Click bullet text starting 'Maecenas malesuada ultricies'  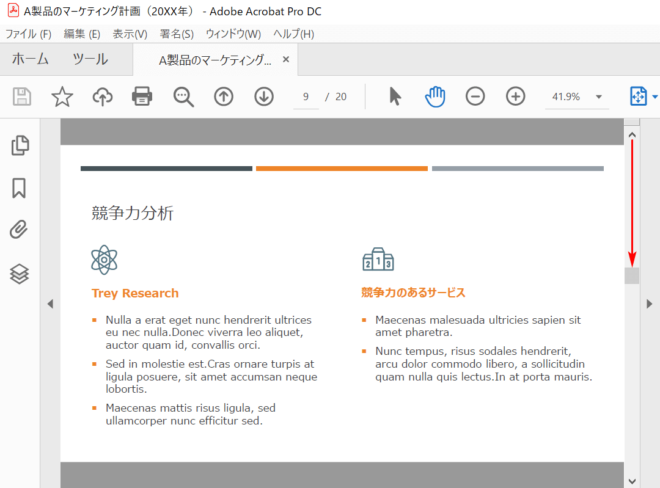click(478, 326)
